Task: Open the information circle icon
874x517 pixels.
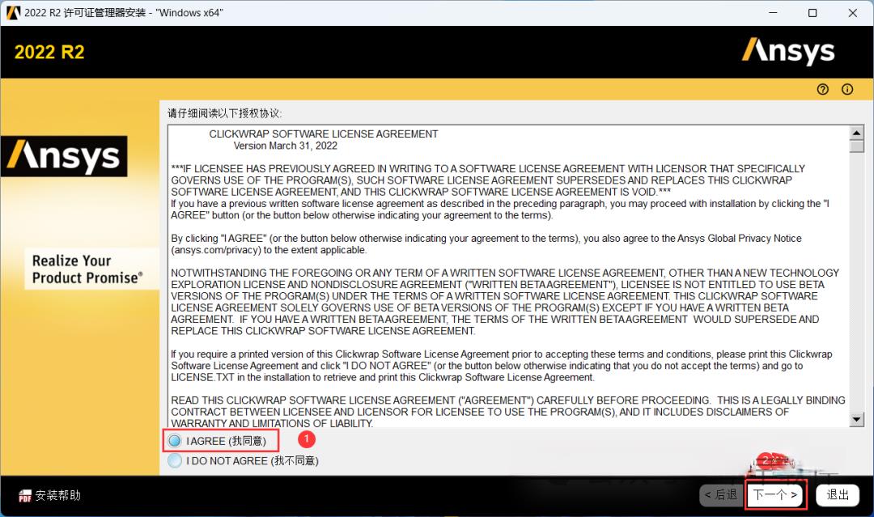Action: pyautogui.click(x=847, y=89)
